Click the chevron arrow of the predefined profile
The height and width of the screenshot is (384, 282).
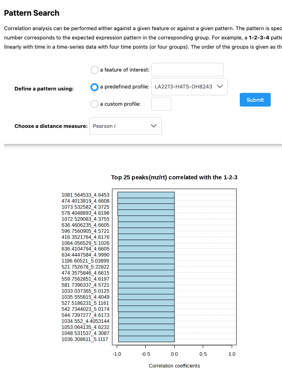[x=220, y=86]
